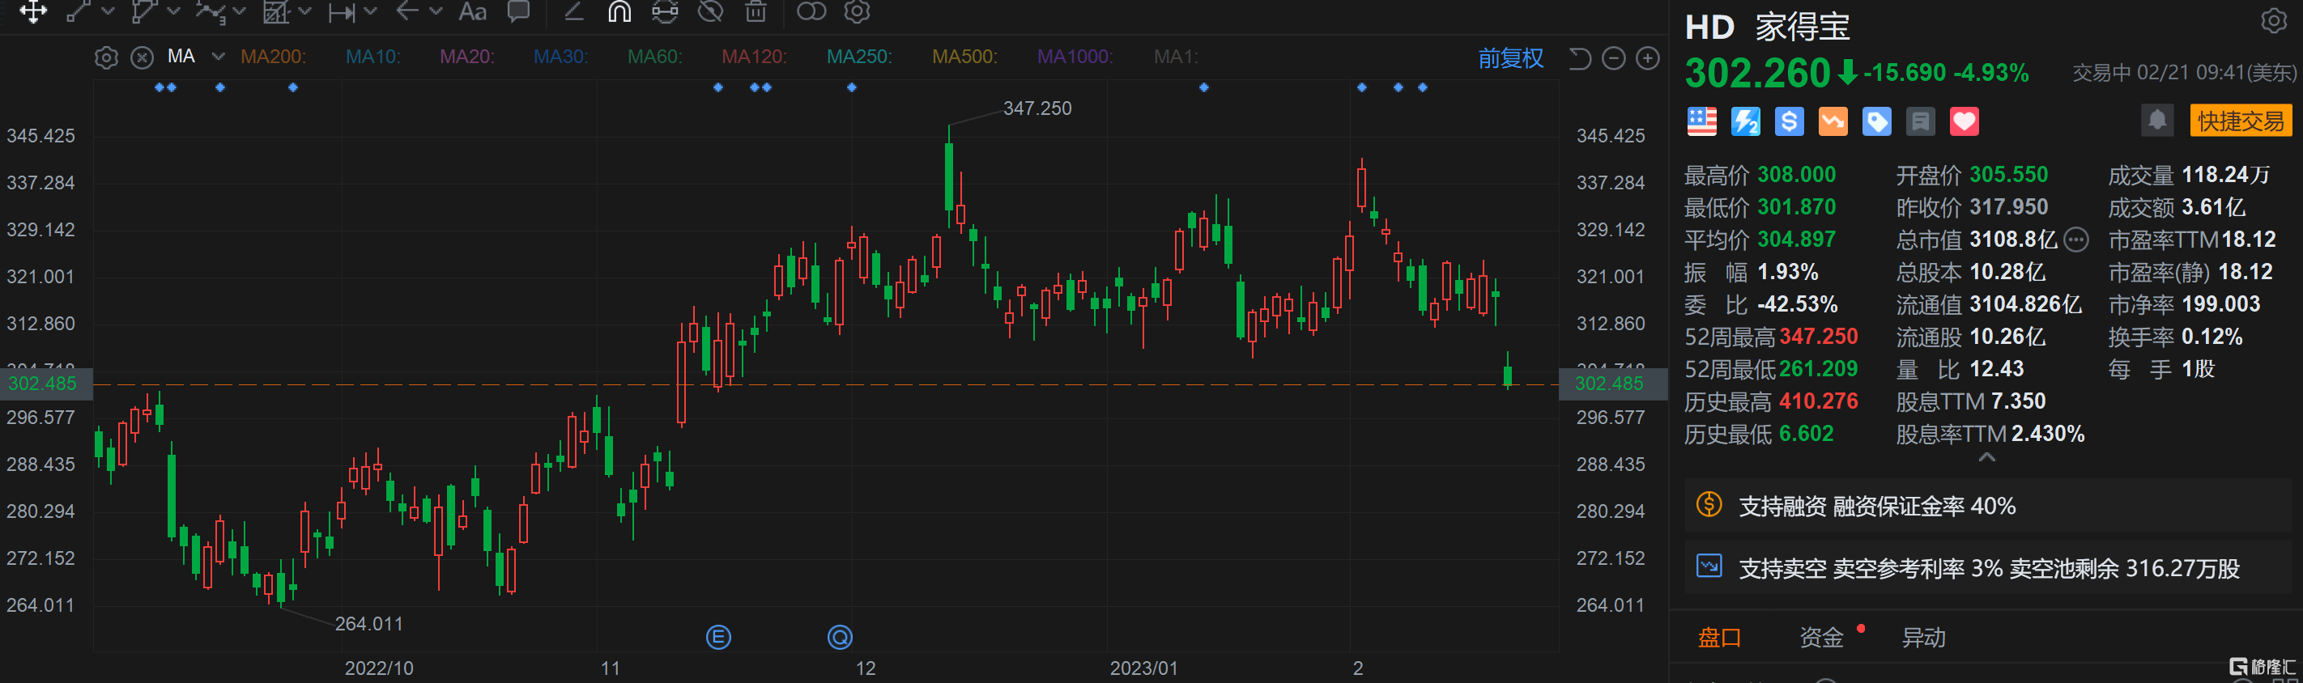
Task: Expand the arrow tool options arrow
Action: click(436, 11)
